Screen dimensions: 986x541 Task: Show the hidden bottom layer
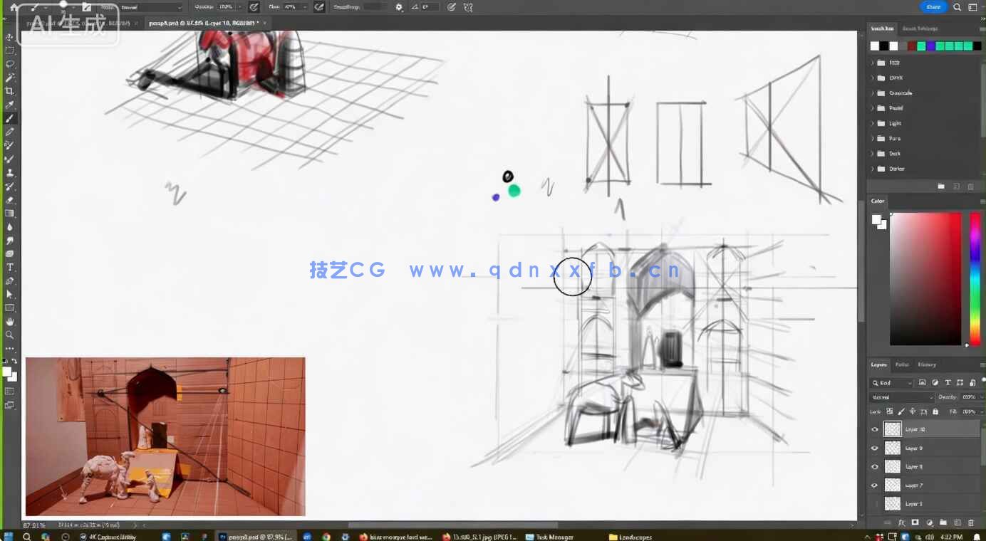tap(875, 503)
